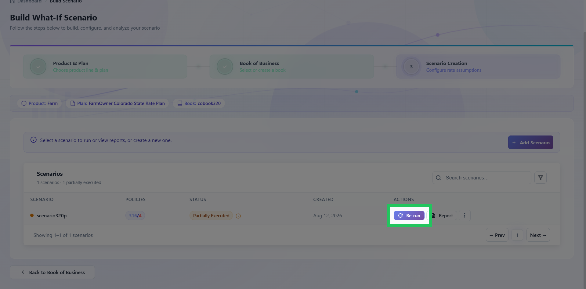Click the Aug 12, 2026 created date

coord(327,216)
